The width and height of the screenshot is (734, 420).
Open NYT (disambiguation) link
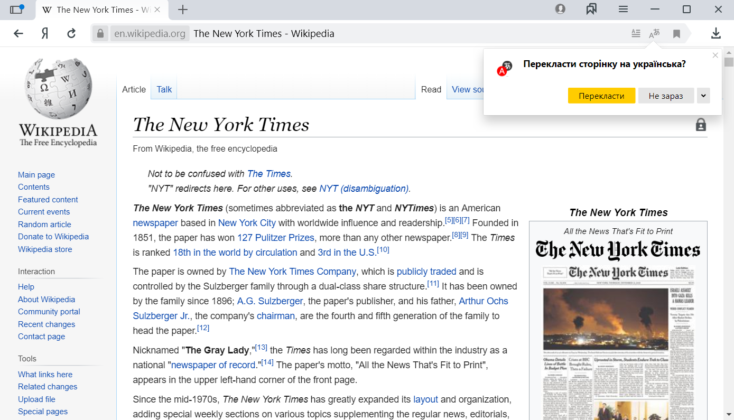[364, 189]
